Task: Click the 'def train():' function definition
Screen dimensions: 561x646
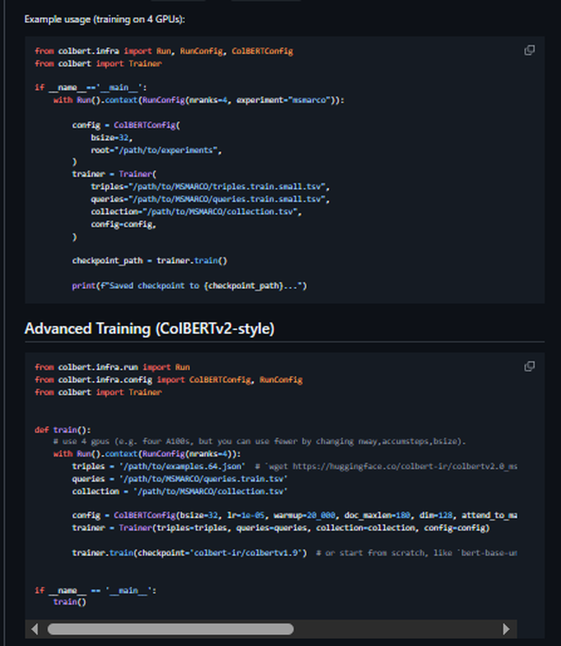Action: 62,430
